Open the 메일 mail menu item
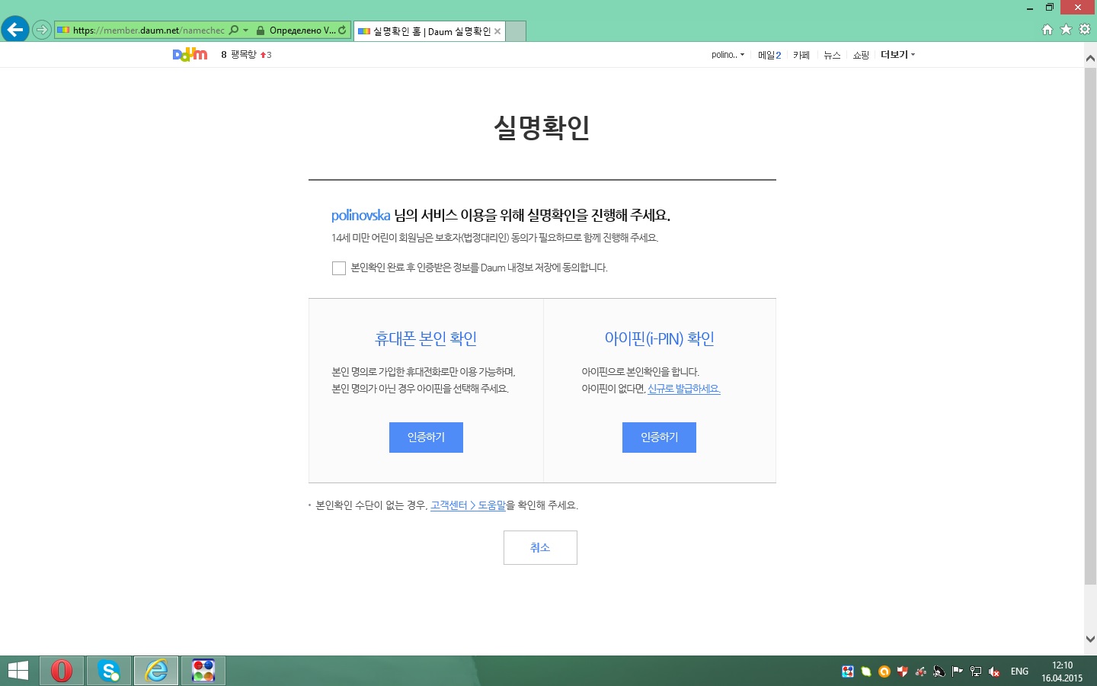1097x686 pixels. [x=769, y=55]
